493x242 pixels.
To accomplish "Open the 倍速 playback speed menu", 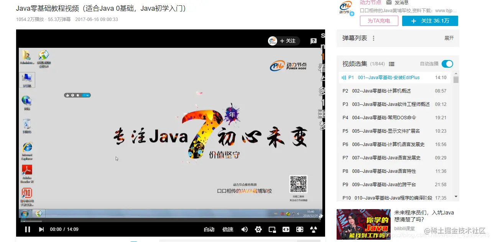I will (x=228, y=229).
